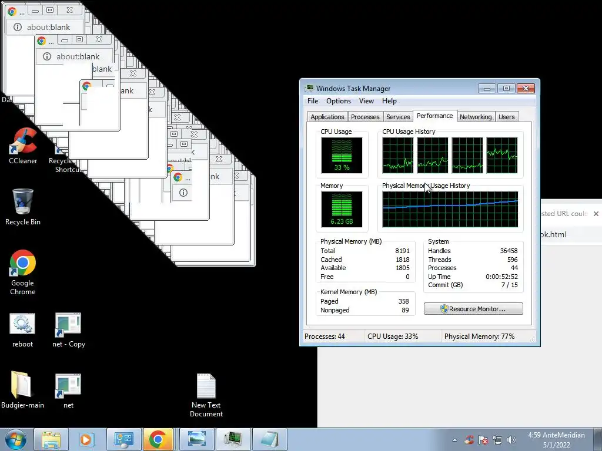Open the Budgier-main folder icon
This screenshot has height=451, width=602.
pyautogui.click(x=22, y=391)
